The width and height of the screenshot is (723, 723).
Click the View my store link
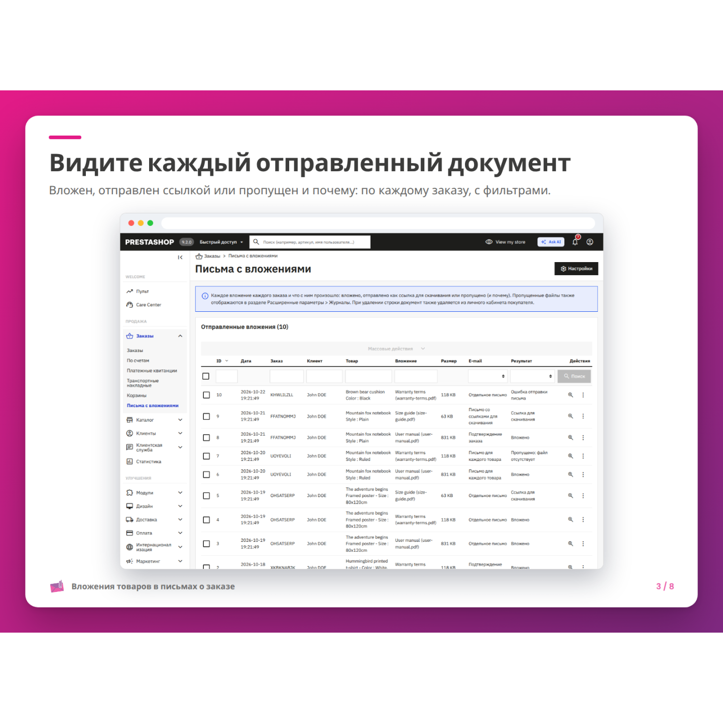[x=506, y=242]
